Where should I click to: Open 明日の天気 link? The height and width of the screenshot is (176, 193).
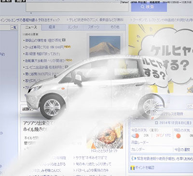(182, 130)
